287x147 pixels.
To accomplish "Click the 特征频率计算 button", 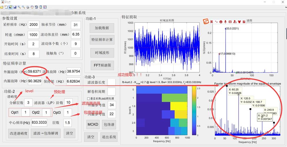I will [102, 40].
